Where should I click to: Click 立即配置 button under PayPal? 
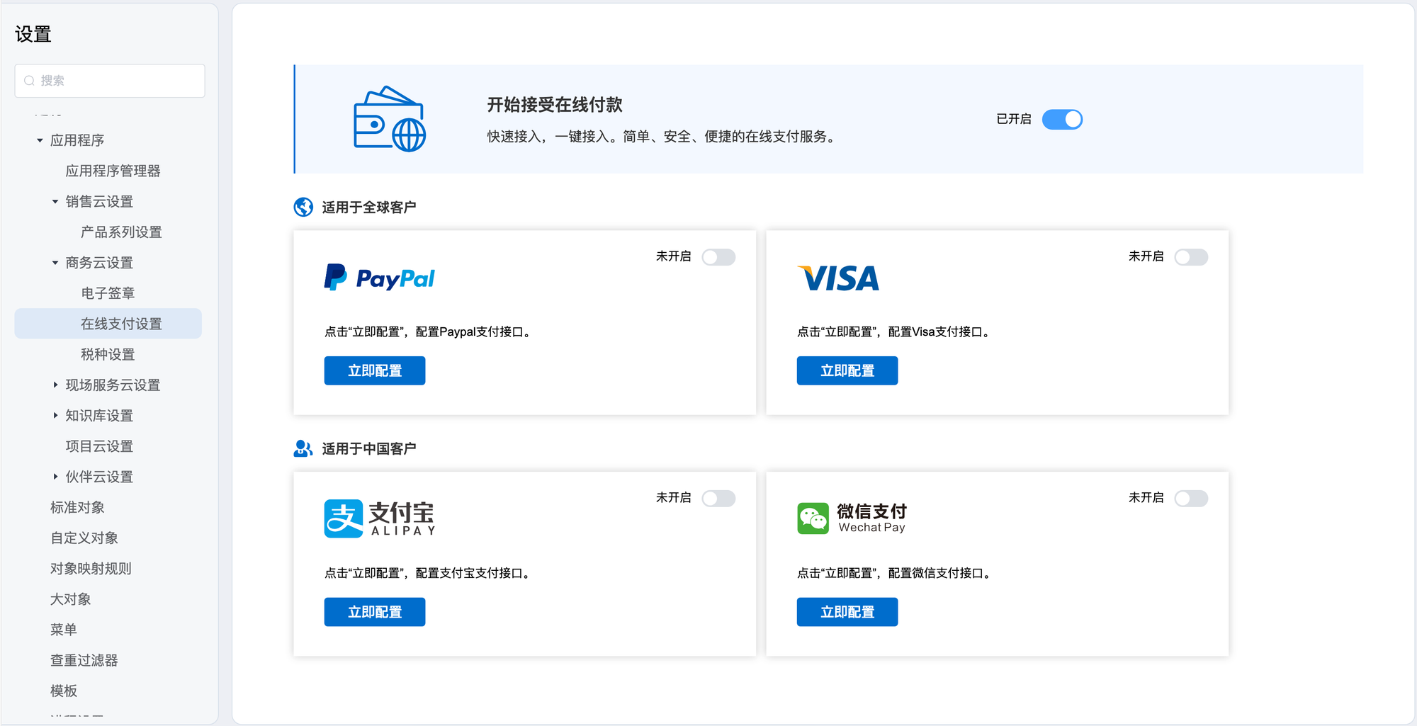point(374,370)
